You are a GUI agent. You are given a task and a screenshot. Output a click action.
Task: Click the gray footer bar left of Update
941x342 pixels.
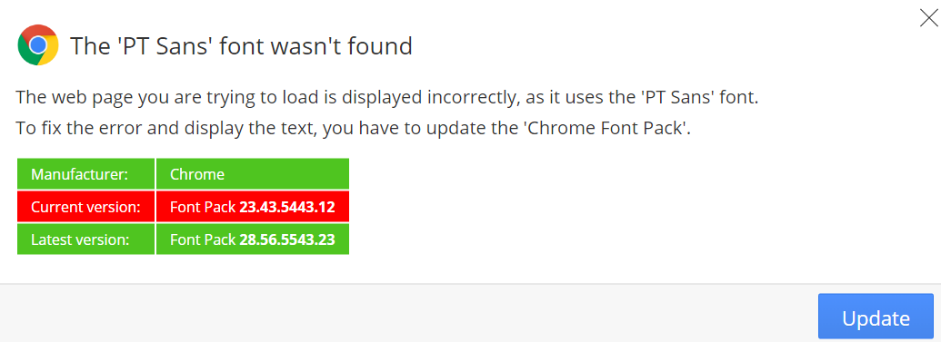coord(408,313)
